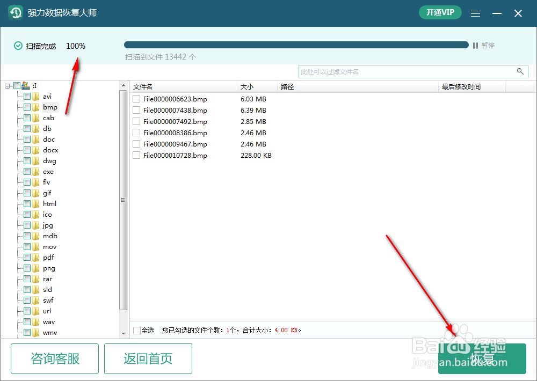Enable the 全选 select-all checkbox

pyautogui.click(x=137, y=331)
